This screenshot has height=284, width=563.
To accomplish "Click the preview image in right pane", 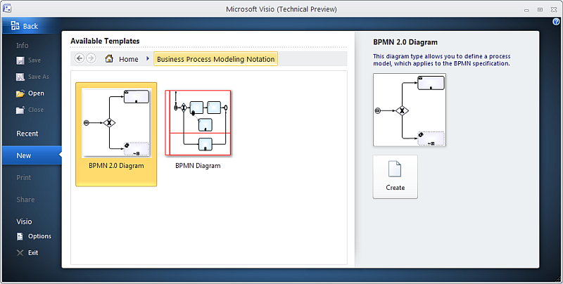I will pyautogui.click(x=410, y=110).
